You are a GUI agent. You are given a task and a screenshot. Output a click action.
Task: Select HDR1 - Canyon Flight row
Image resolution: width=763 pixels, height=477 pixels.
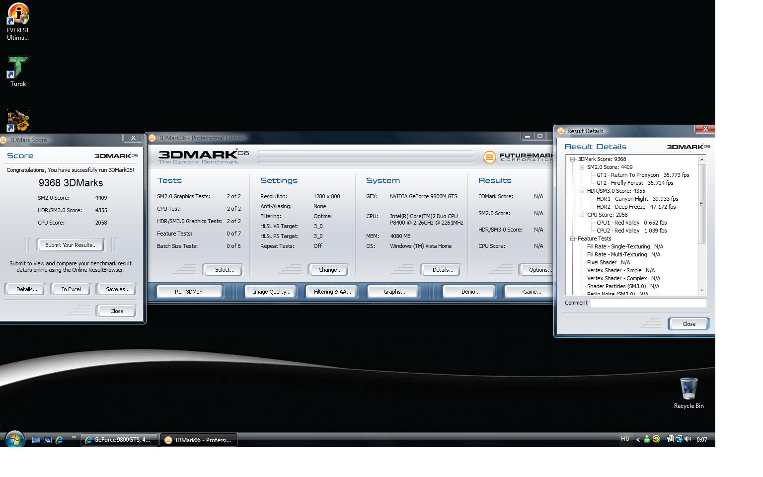tap(637, 199)
